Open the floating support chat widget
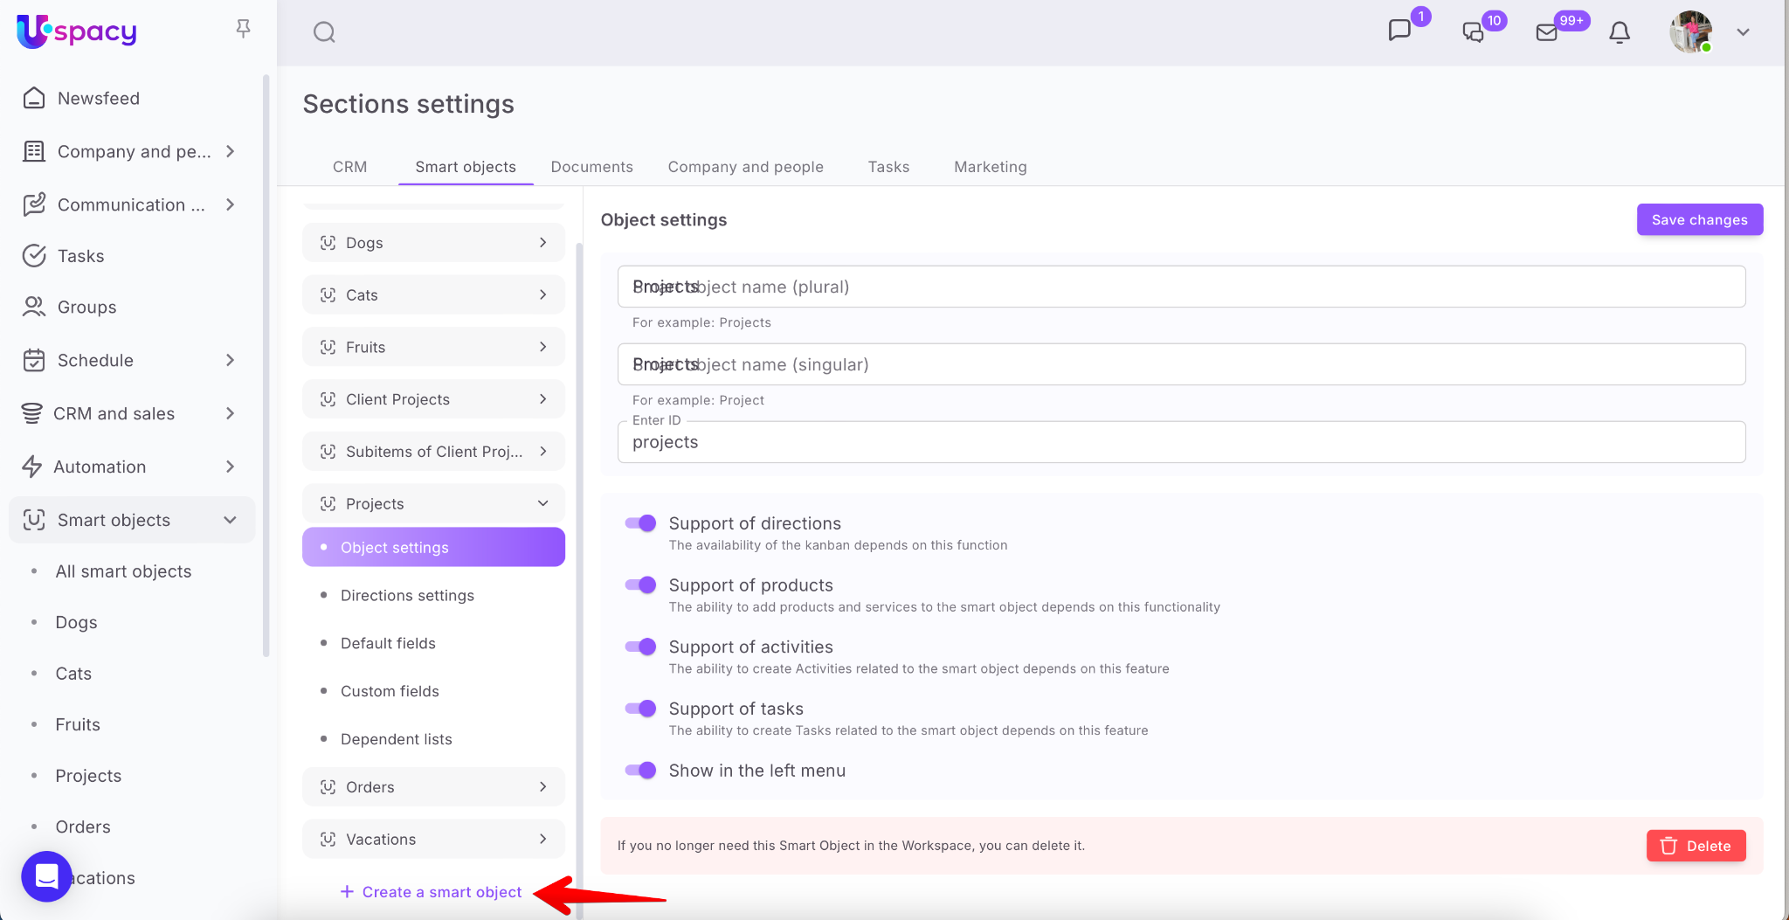1789x920 pixels. [46, 875]
